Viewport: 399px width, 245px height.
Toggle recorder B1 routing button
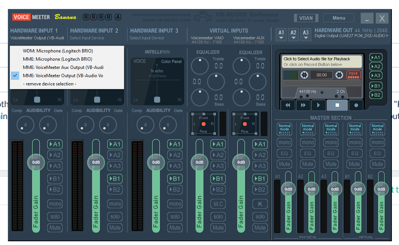[376, 86]
